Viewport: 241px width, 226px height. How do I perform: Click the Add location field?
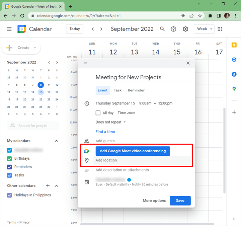coord(142,160)
